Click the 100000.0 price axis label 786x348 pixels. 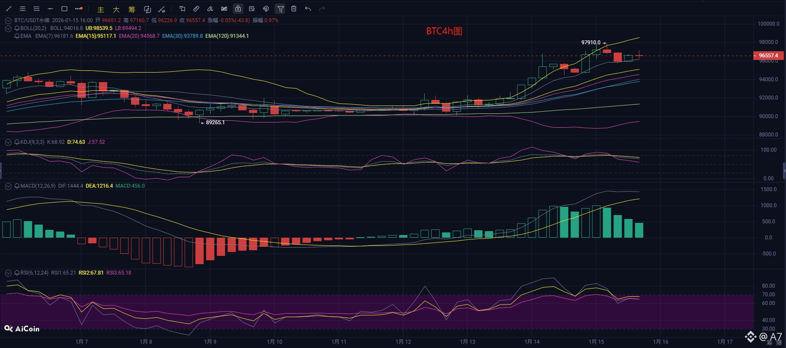pos(769,24)
